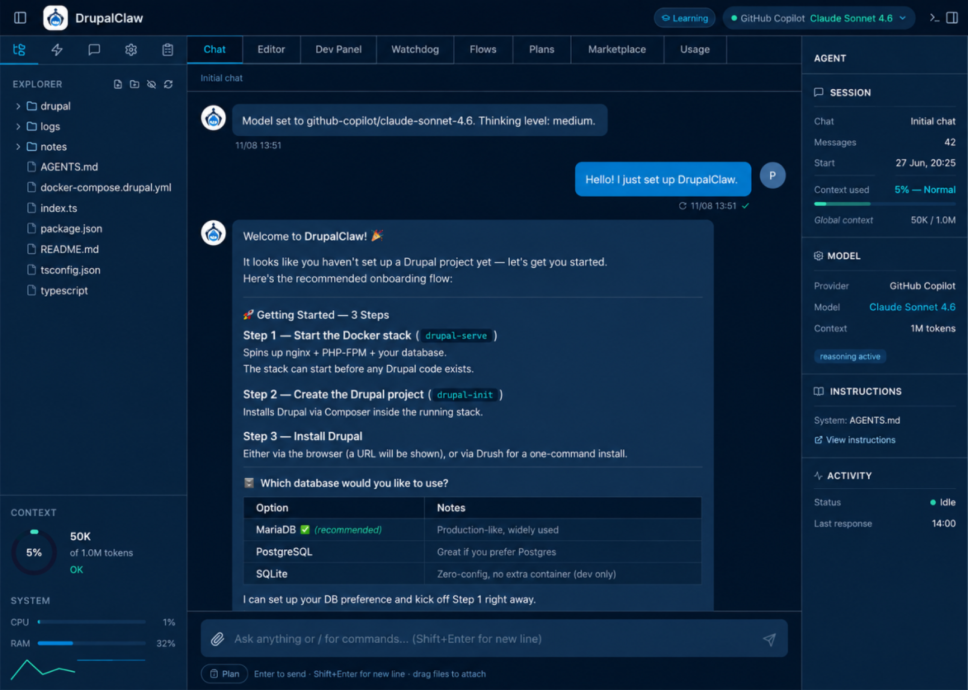
Task: Click the RAM usage bar
Action: 92,643
